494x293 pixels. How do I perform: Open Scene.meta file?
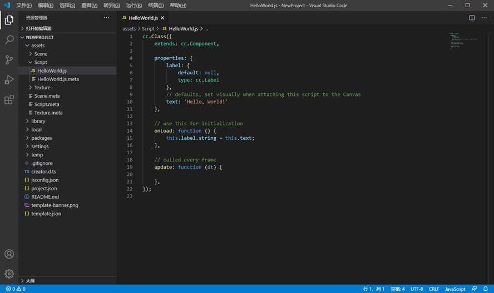tap(67, 96)
